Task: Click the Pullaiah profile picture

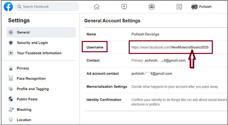Action: tap(194, 7)
